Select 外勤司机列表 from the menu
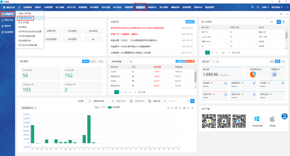This screenshot has height=156, width=290. [x=25, y=18]
